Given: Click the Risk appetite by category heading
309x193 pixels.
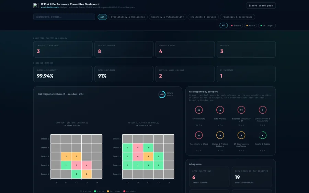Looking at the screenshot, I should [x=203, y=92].
